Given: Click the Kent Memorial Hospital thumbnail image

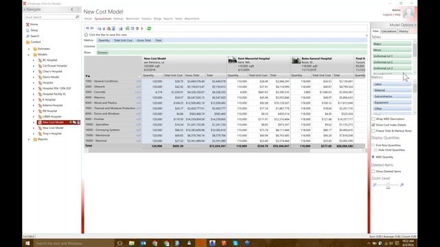Looking at the screenshot, I should [x=232, y=60].
